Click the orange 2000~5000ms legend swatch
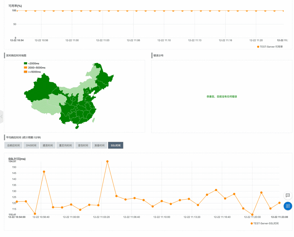This screenshot has height=237, width=294. click(x=26, y=68)
